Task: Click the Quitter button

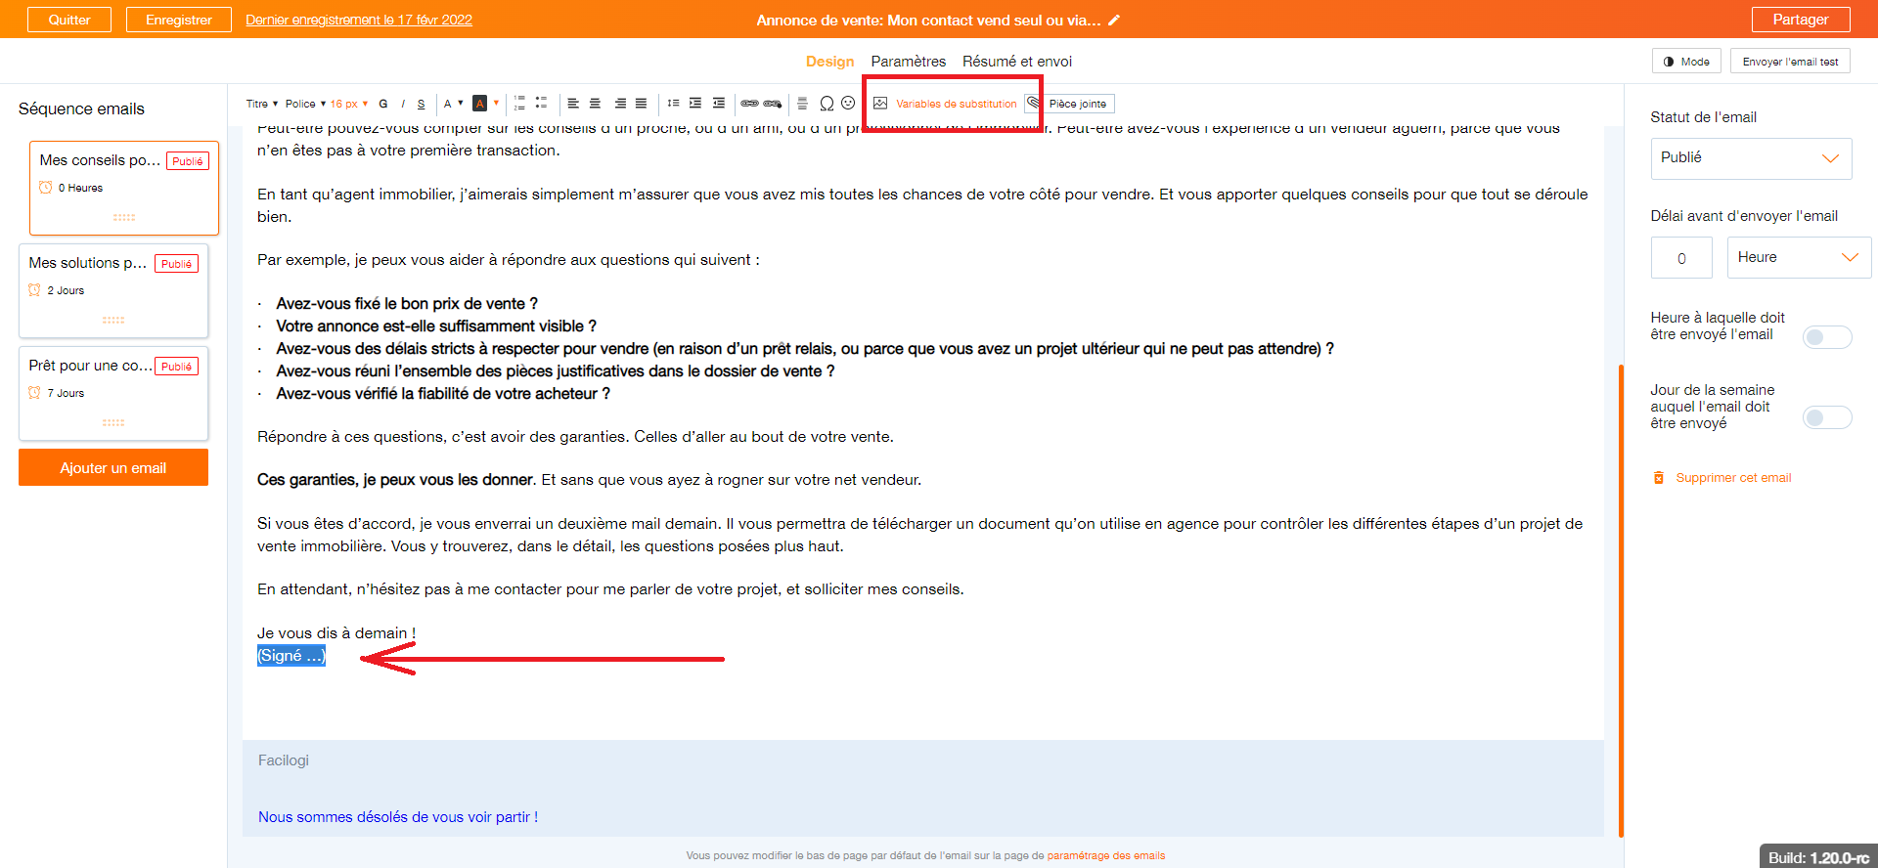Action: (69, 20)
